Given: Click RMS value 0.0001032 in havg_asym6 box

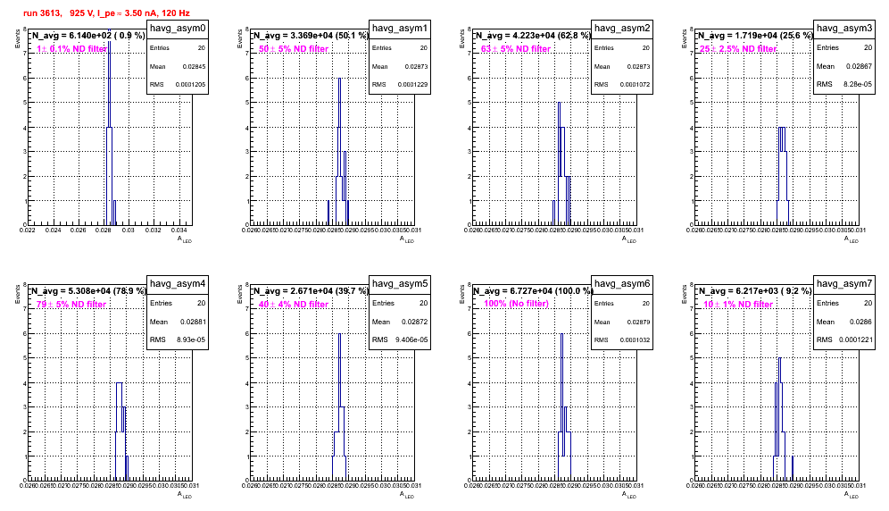Looking at the screenshot, I should 635,339.
